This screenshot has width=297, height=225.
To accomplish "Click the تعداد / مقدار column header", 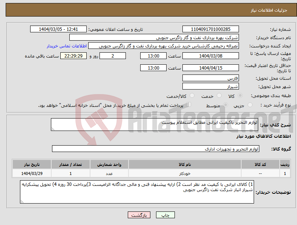I will click(x=70, y=164).
